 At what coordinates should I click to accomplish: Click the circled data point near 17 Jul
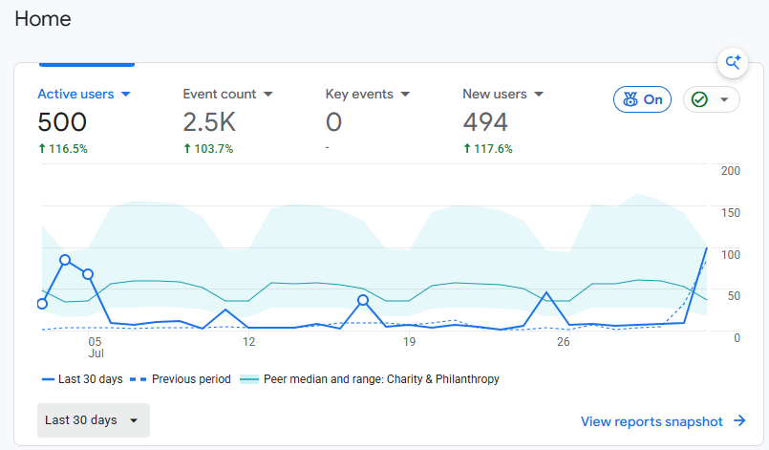363,300
